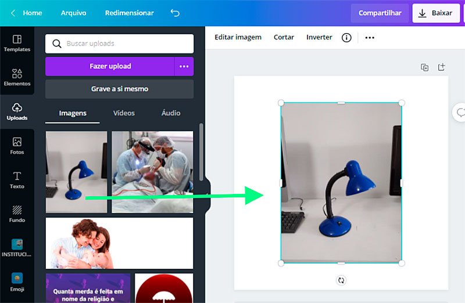Select the blue lamp upload thumbnail

[x=77, y=172]
